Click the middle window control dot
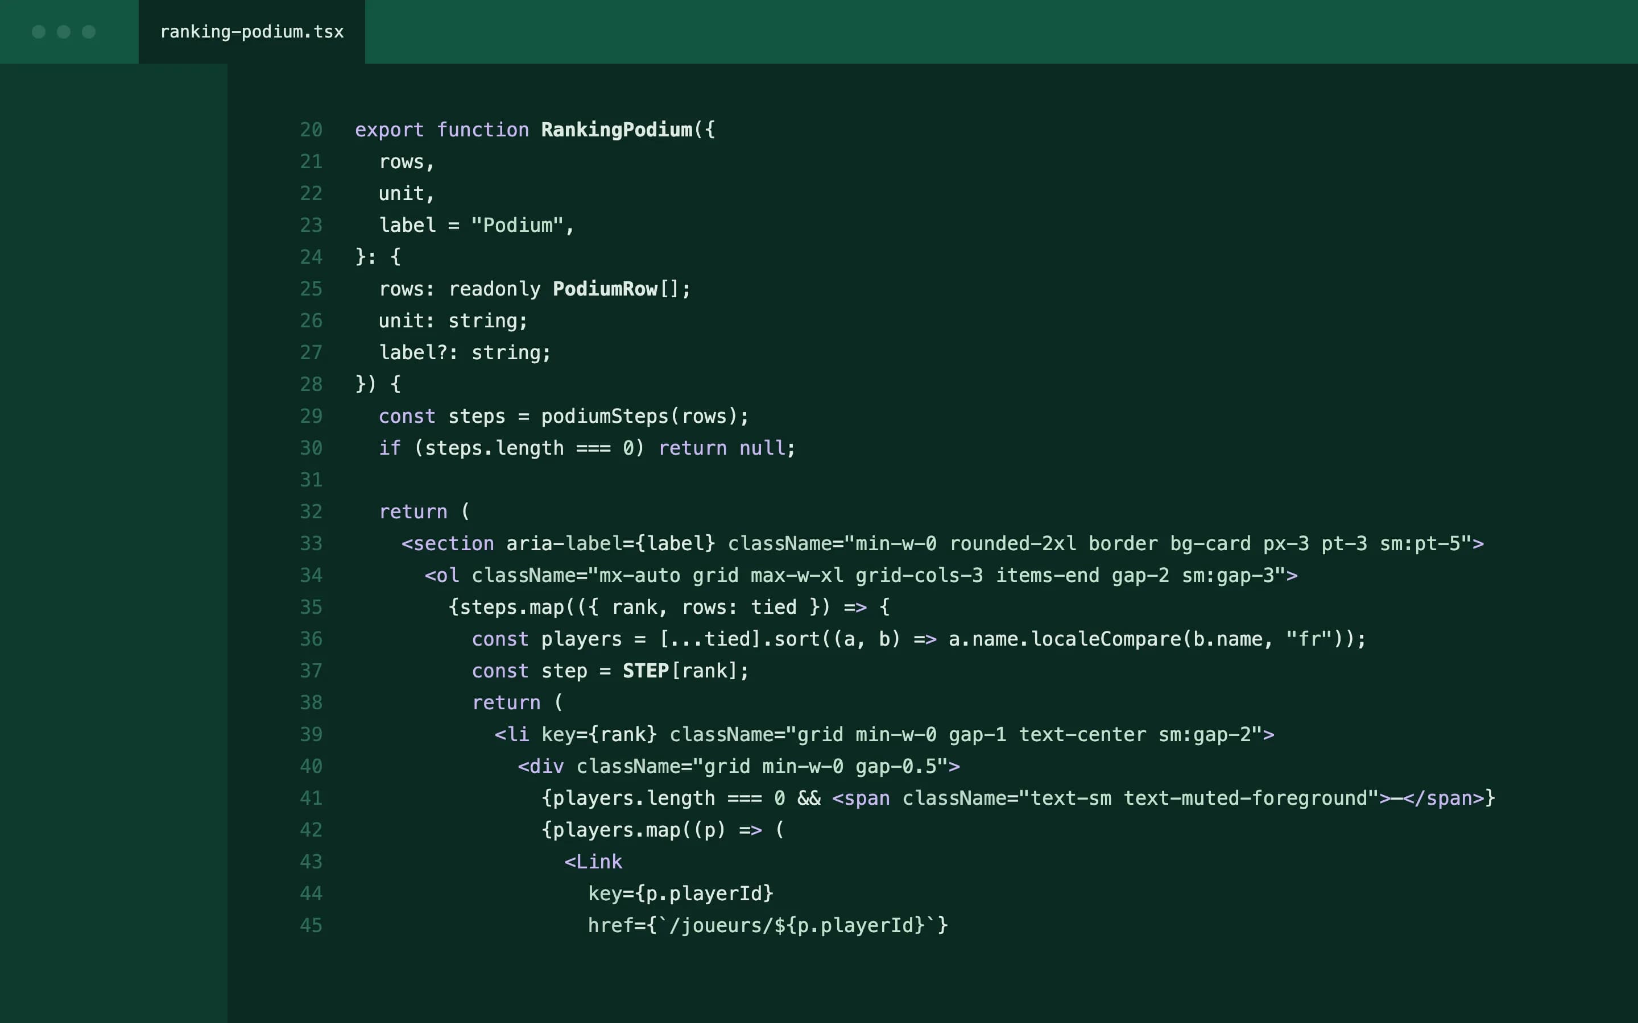 point(64,32)
